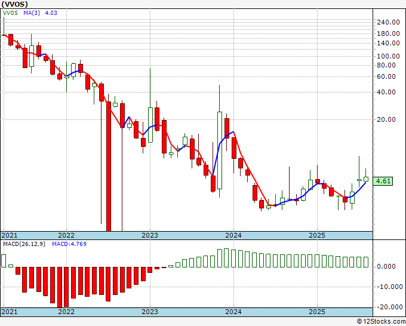The height and width of the screenshot is (326, 406).
Task: Click the 80.00 price axis label
Action: (386, 65)
